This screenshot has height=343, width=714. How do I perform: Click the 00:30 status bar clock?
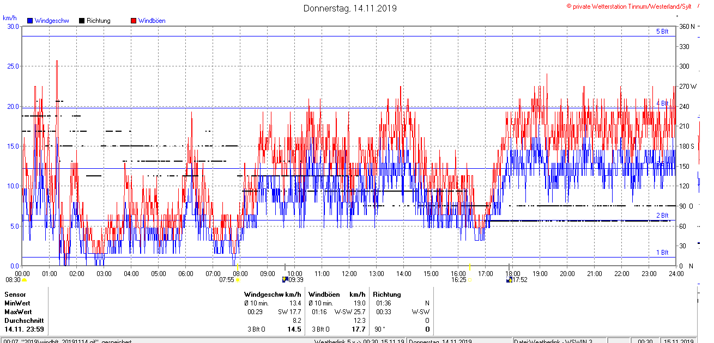(645, 341)
